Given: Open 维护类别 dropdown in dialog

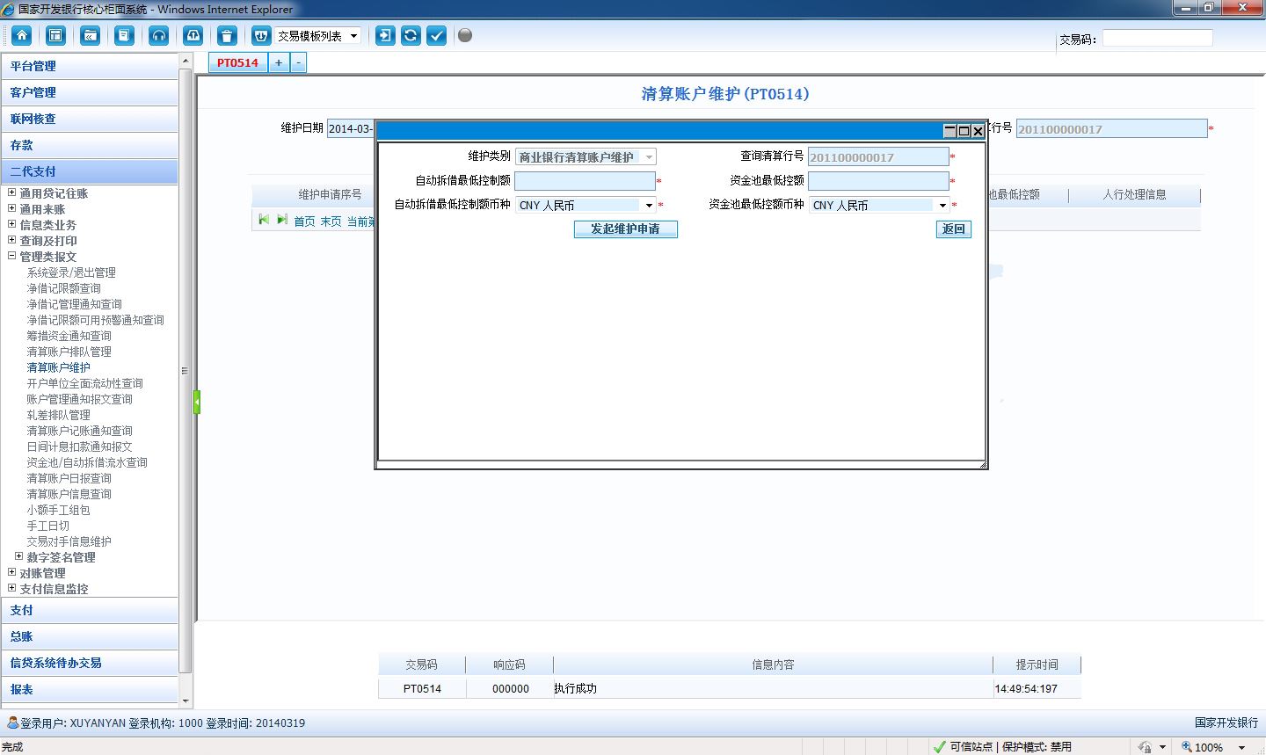Looking at the screenshot, I should pos(586,157).
